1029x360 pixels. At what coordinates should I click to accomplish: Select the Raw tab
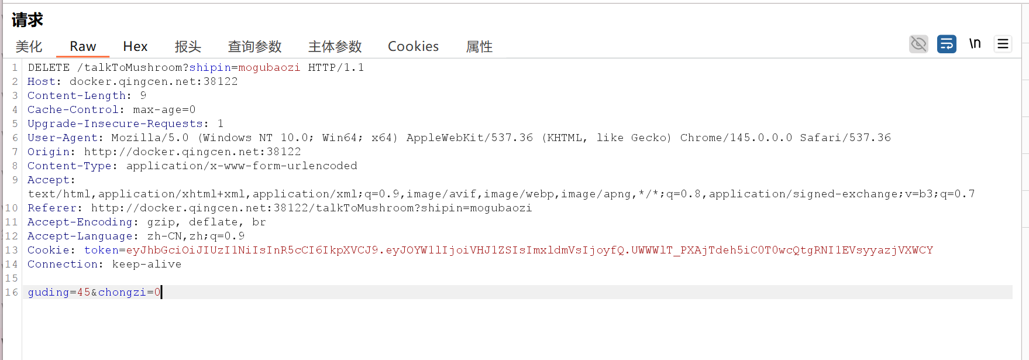pyautogui.click(x=82, y=46)
